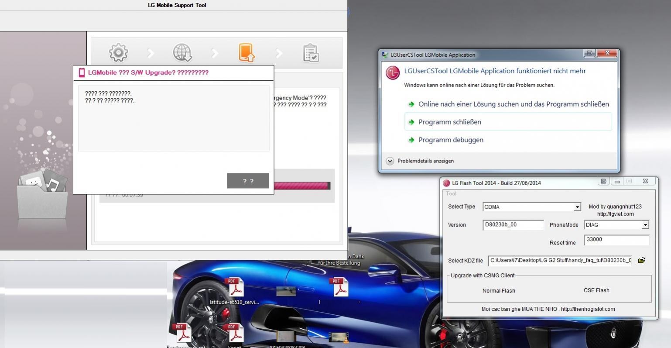Image resolution: width=671 pixels, height=348 pixels.
Task: Click the extra title button in Flash Tool
Action: [603, 181]
